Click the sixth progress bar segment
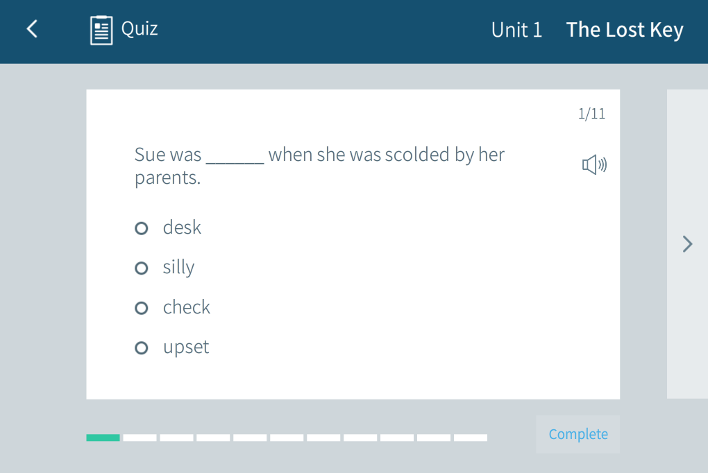The image size is (708, 473). [287, 438]
